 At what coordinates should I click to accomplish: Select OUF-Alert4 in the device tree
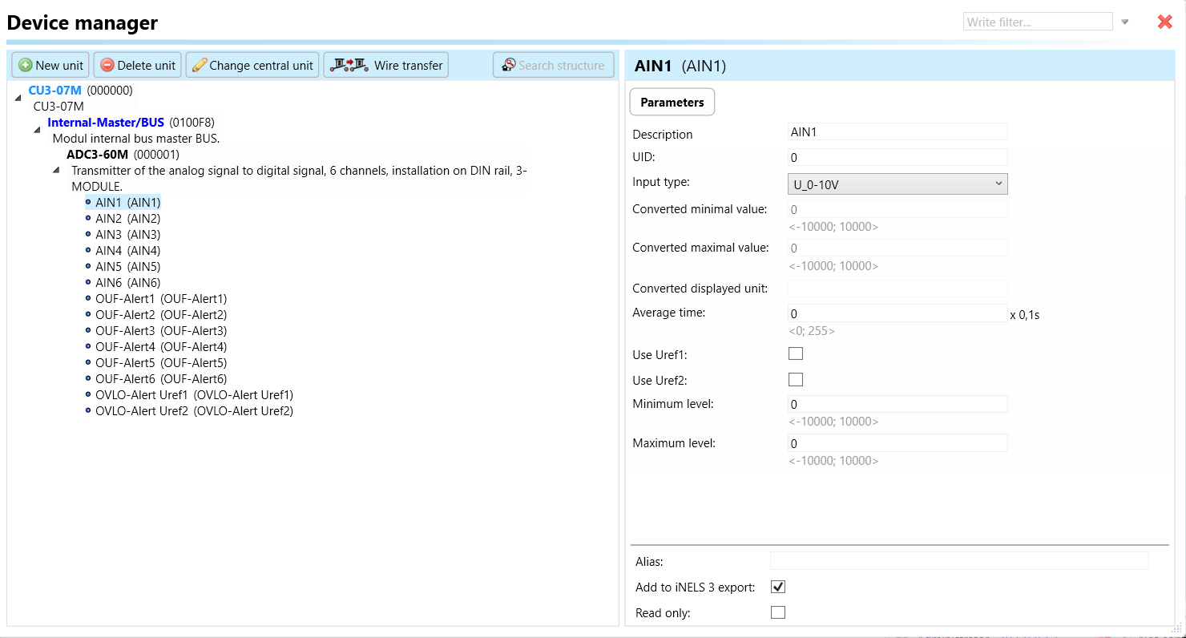tap(160, 347)
